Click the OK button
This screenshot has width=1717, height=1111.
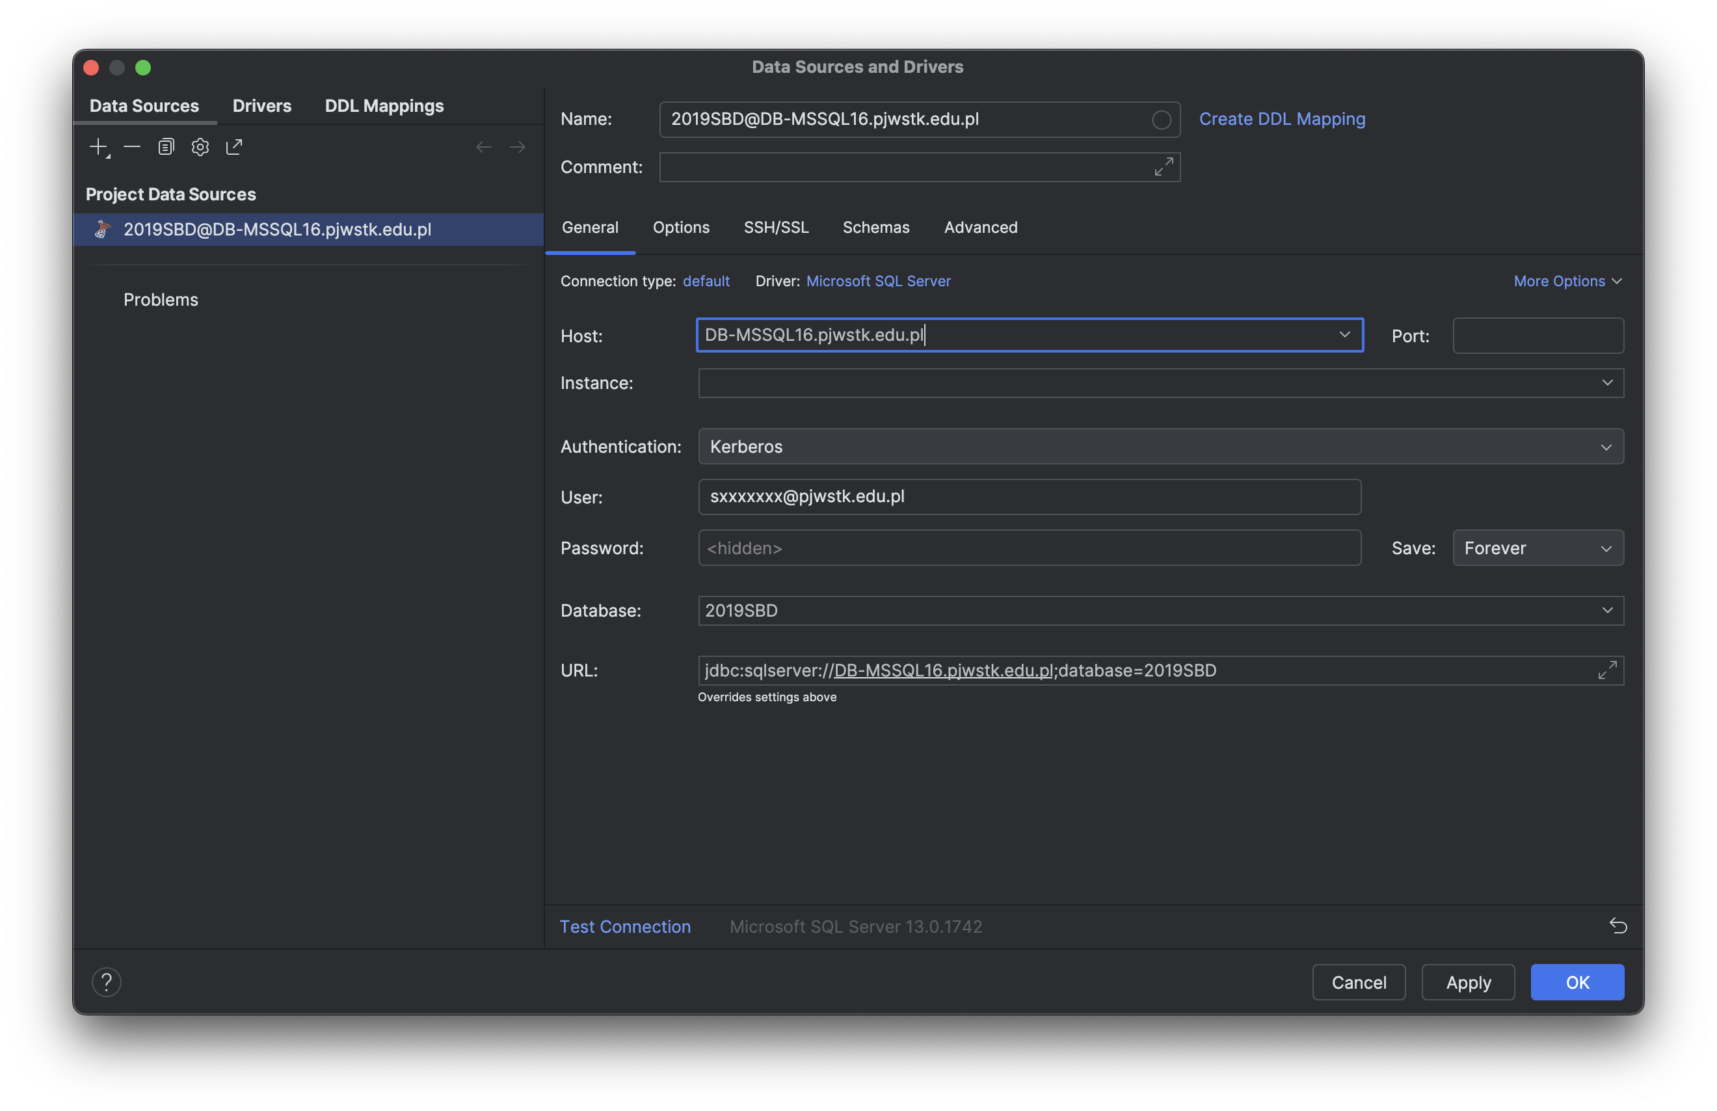tap(1577, 982)
